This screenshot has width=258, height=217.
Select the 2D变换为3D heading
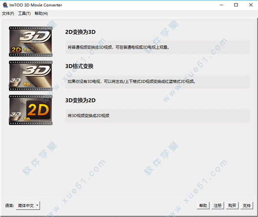(x=80, y=32)
